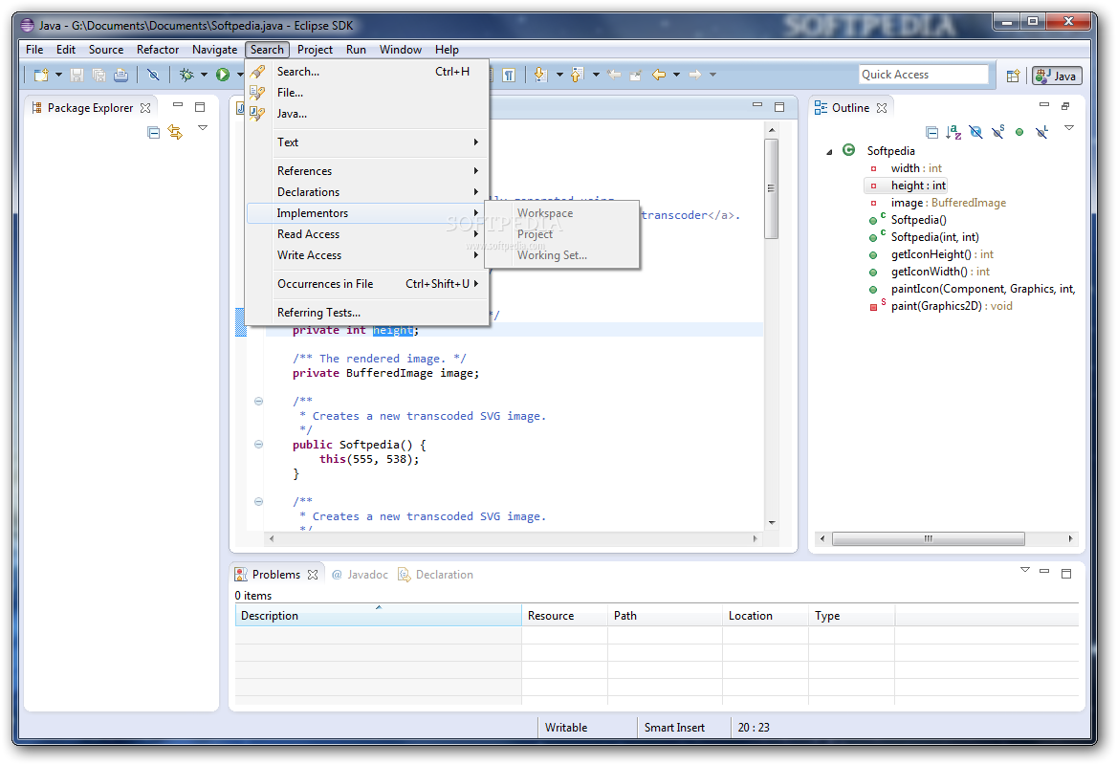Click Referring Tests... menu entry
This screenshot has height=765, width=1117.
367,313
